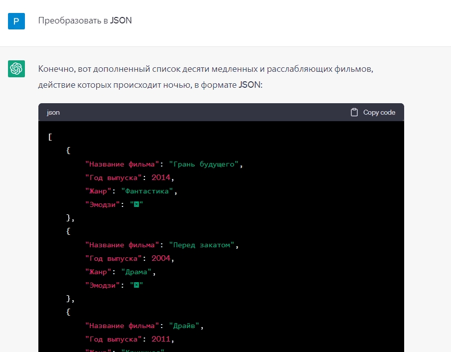Screen dimensions: 451x352
Task: Click the "json" language label
Action: [x=53, y=113]
